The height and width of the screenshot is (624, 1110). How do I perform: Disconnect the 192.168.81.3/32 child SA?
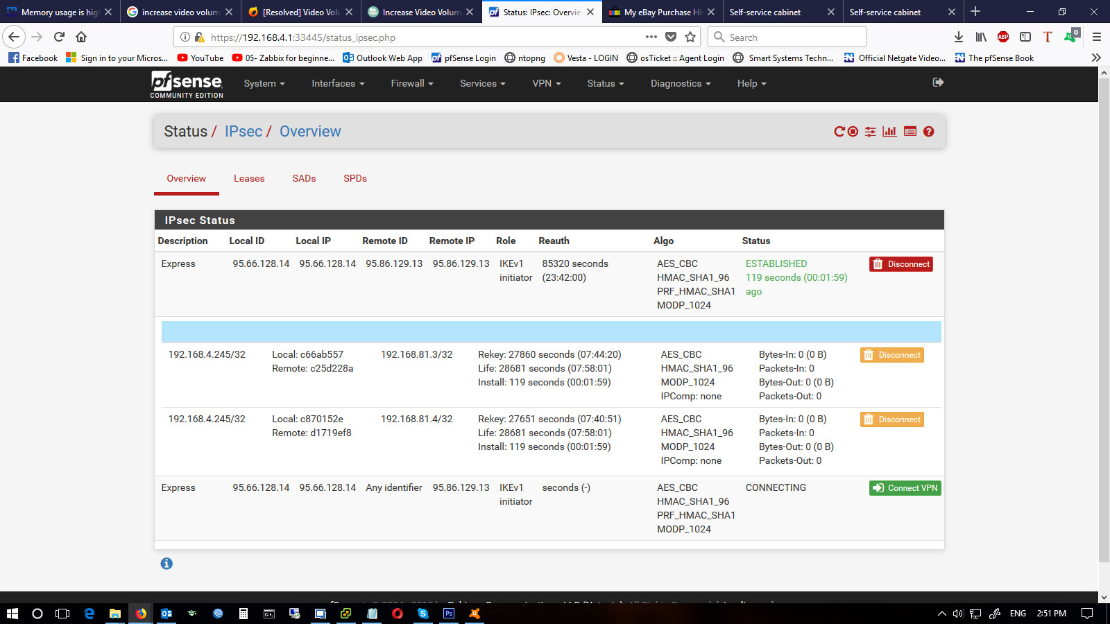click(891, 355)
